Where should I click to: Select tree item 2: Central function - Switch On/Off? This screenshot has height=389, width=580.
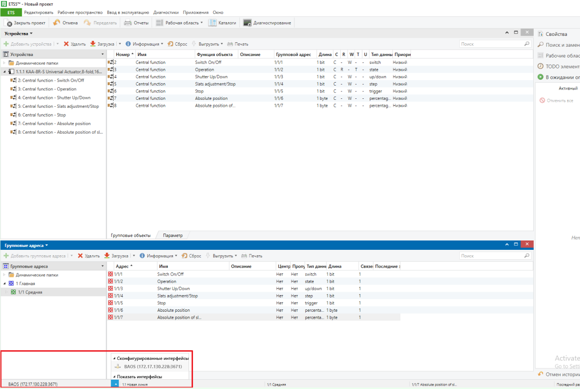pyautogui.click(x=51, y=80)
